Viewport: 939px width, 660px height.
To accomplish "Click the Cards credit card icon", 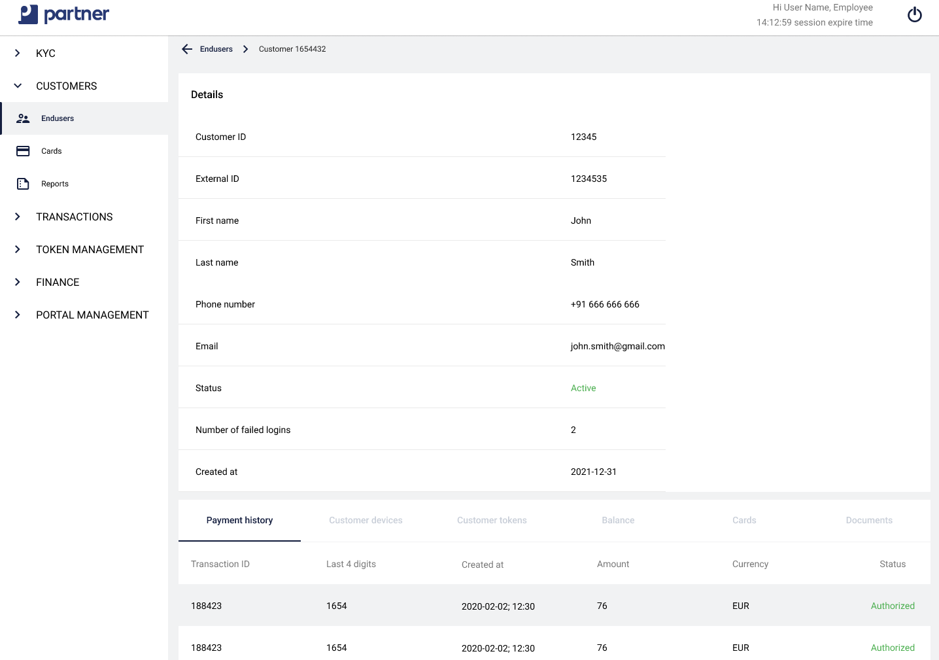I will coord(23,151).
